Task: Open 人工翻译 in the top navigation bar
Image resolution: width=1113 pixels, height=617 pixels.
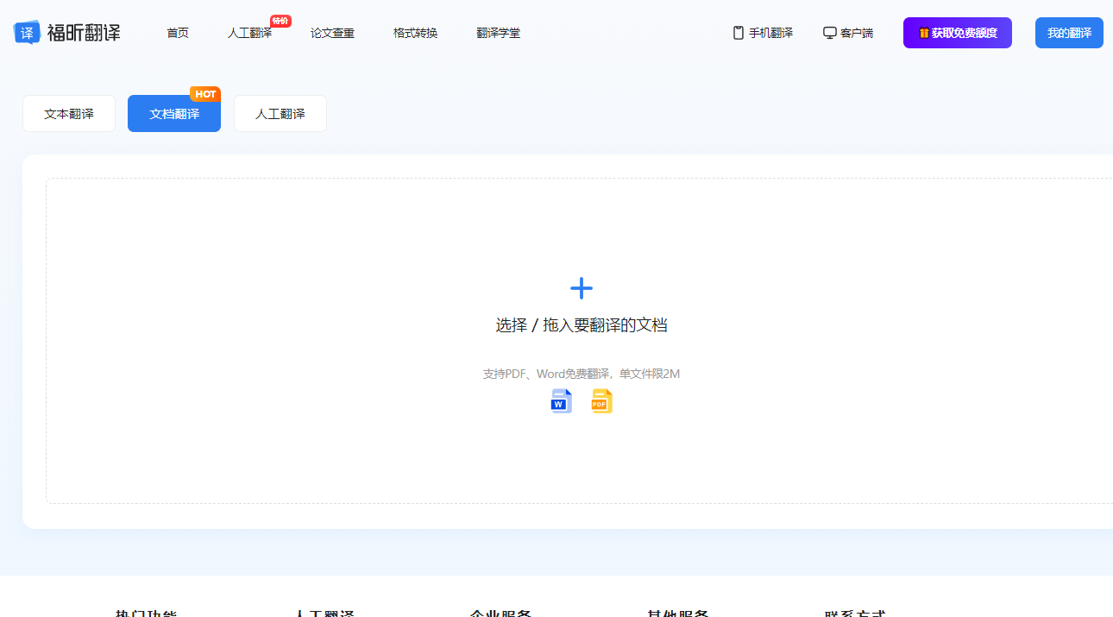Action: [x=249, y=33]
